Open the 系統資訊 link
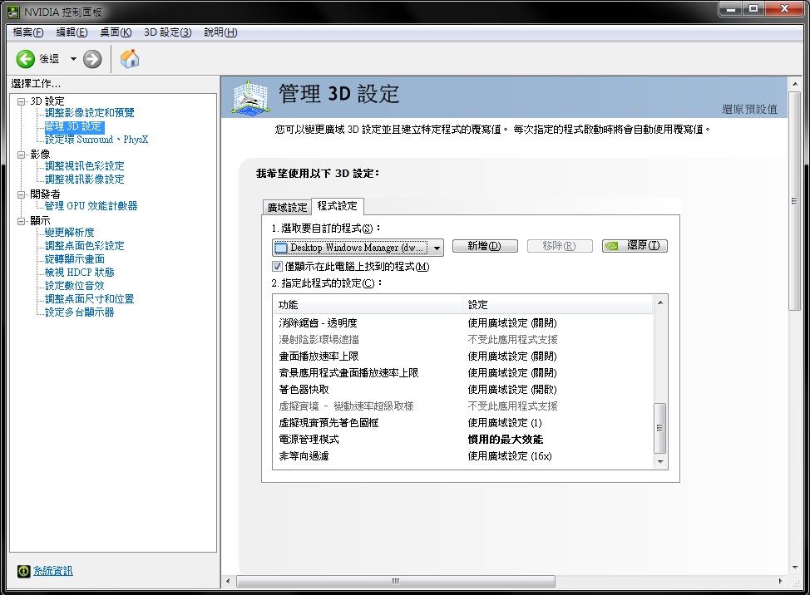This screenshot has height=595, width=810. (x=52, y=571)
